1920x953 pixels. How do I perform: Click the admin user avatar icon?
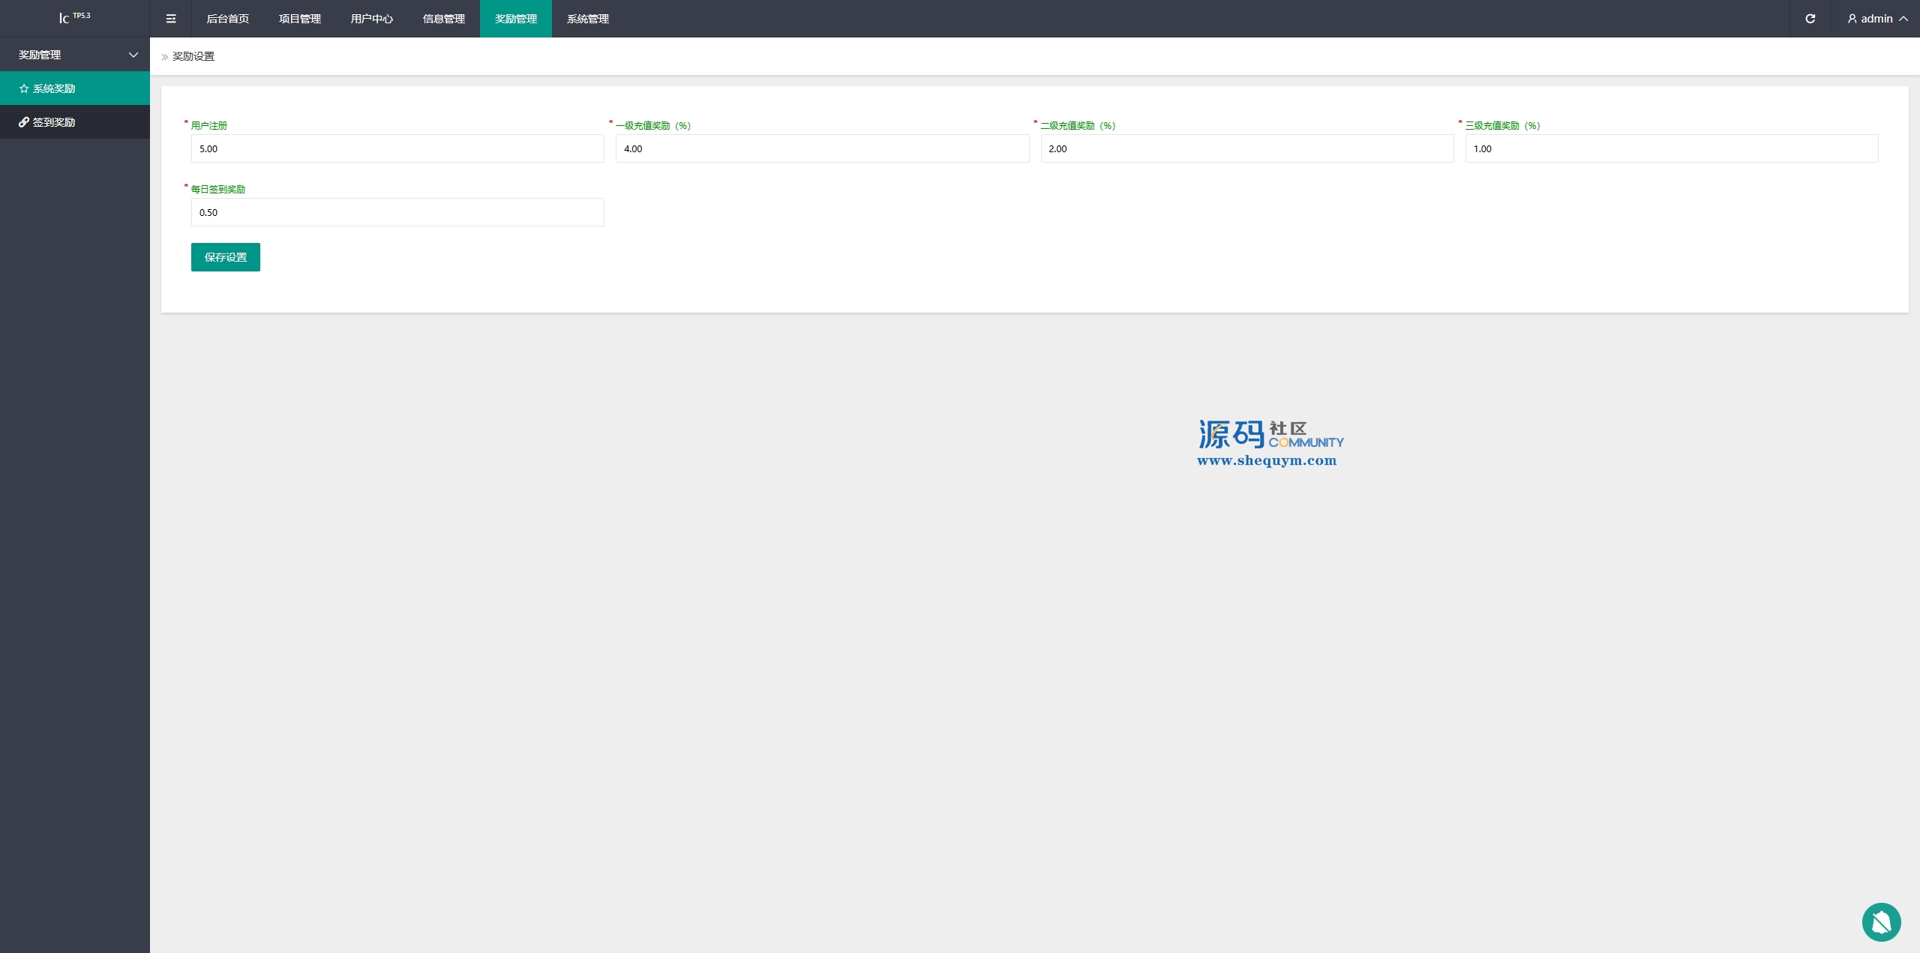[x=1852, y=19]
